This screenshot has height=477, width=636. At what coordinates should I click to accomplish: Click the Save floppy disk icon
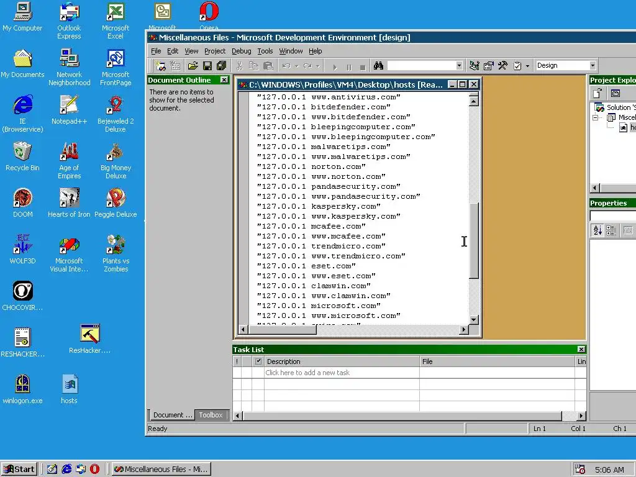207,66
